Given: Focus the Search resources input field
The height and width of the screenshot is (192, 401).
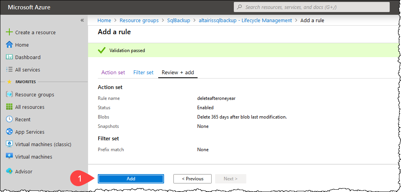Looking at the screenshot, I should (311, 7).
